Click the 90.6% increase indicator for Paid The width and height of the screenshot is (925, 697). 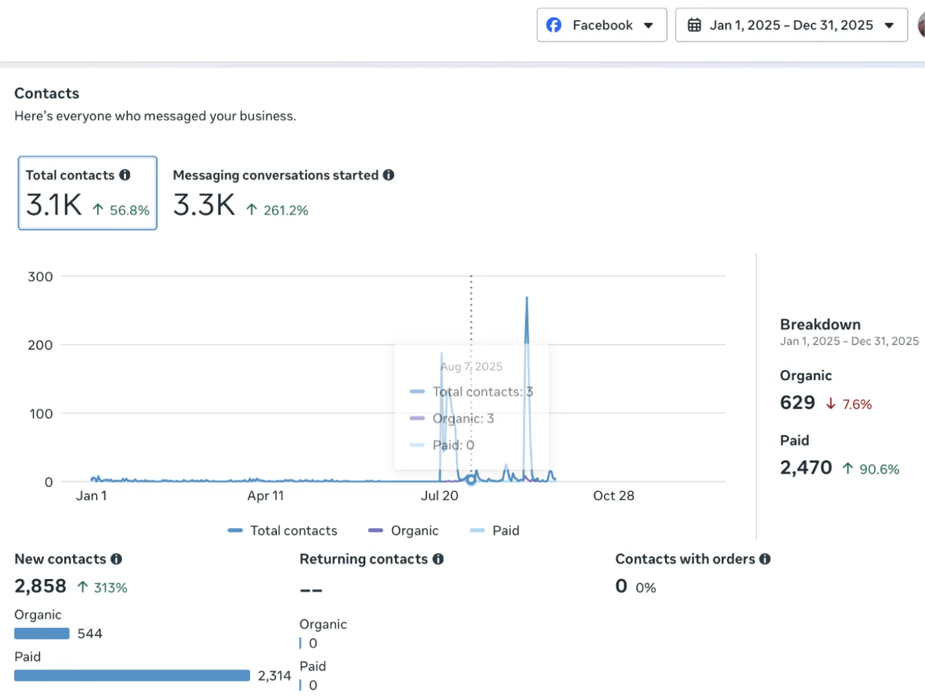pyautogui.click(x=871, y=469)
